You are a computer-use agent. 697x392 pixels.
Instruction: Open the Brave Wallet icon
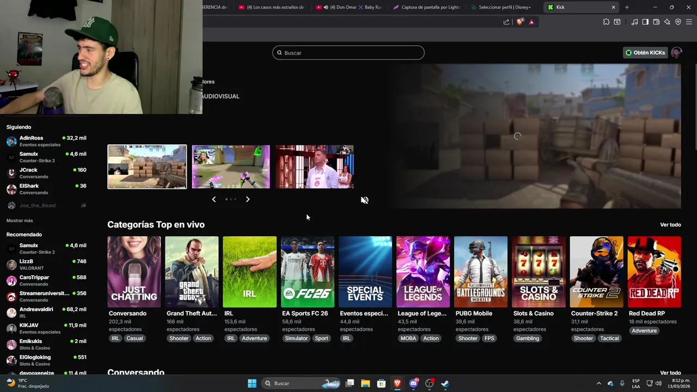[x=656, y=22]
